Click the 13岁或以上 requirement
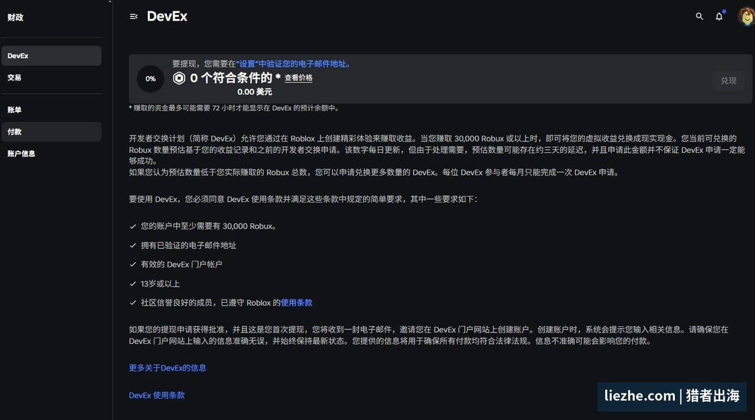The height and width of the screenshot is (420, 755). click(x=160, y=284)
